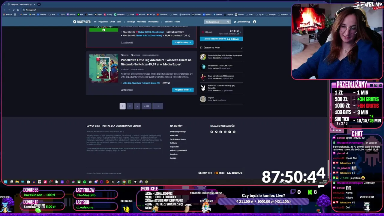The width and height of the screenshot is (384, 216).
Task: Go back with browser back arrow
Action: tap(4, 10)
